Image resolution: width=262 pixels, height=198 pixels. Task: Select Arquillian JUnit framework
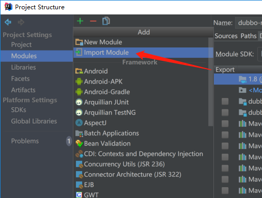click(106, 102)
